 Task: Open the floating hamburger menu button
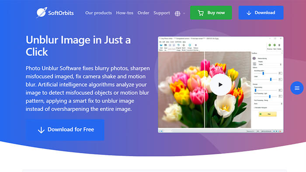click(x=297, y=88)
